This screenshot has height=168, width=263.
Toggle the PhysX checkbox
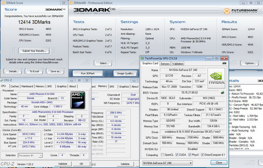190,154
